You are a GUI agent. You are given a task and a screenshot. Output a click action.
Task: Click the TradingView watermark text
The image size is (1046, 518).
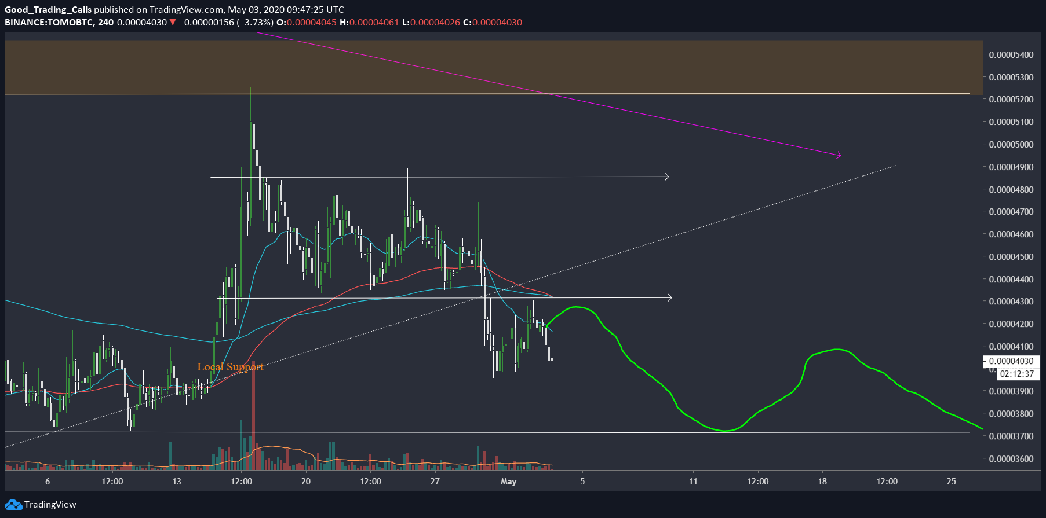tap(50, 505)
